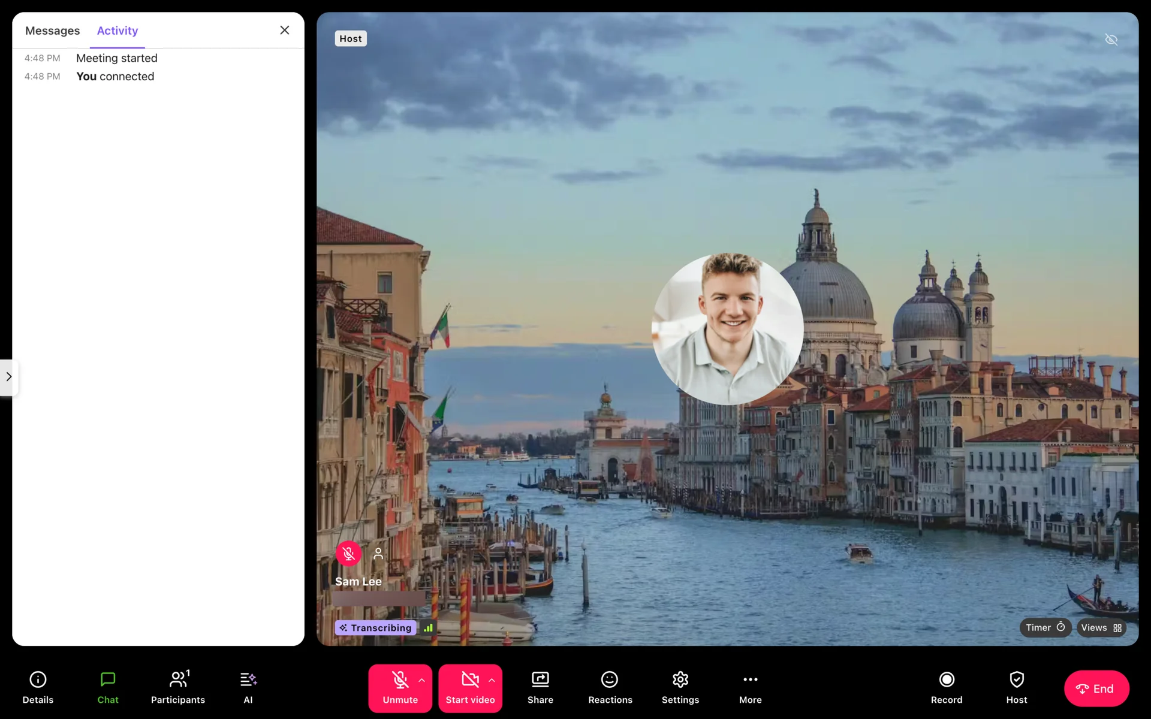The image size is (1151, 719).
Task: Select the Activity tab
Action: tap(117, 31)
